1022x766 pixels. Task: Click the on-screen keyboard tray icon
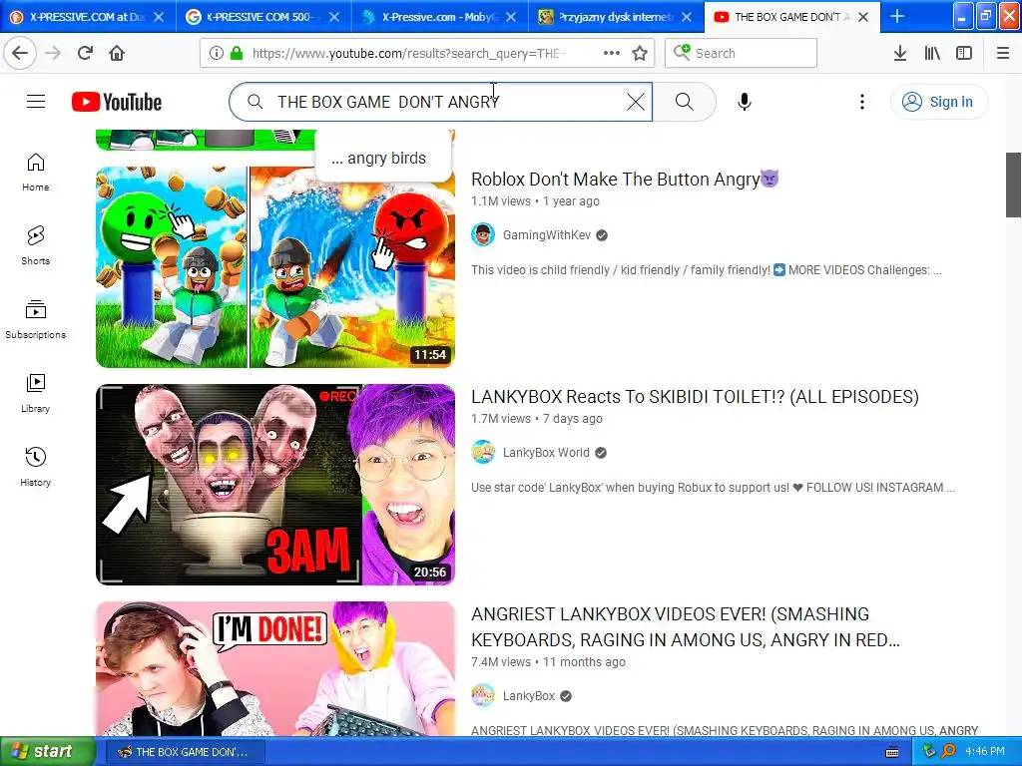click(892, 752)
